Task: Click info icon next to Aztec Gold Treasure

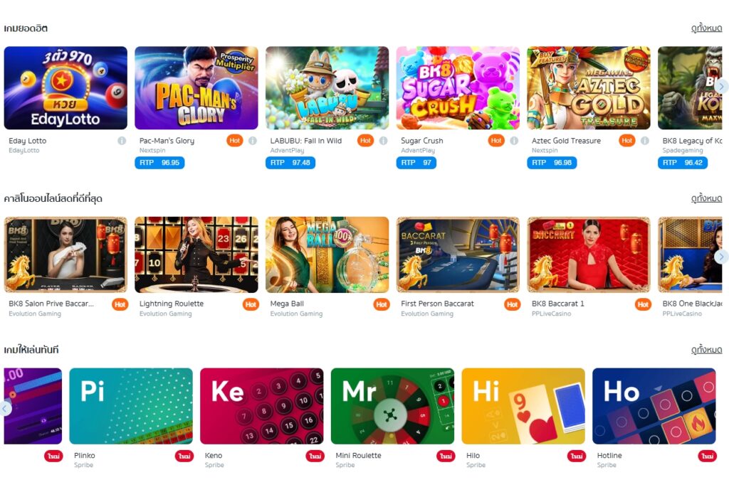Action: point(644,141)
